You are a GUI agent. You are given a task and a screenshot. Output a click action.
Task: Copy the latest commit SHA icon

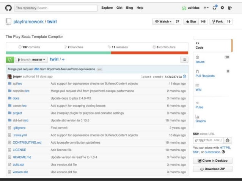coord(184,77)
